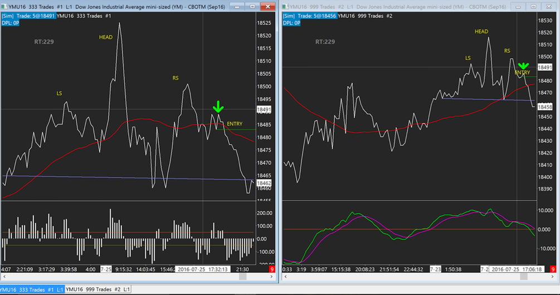The height and width of the screenshot is (295, 560).
Task: Select the LS text label in right chart
Action: click(x=468, y=58)
